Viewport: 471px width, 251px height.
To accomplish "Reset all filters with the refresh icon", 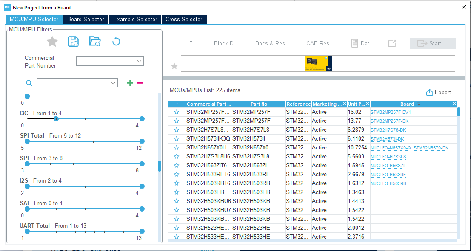I will [116, 42].
